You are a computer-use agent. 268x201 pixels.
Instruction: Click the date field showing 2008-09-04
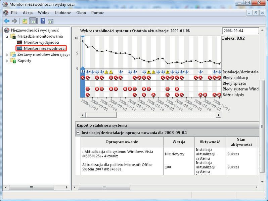(241, 31)
